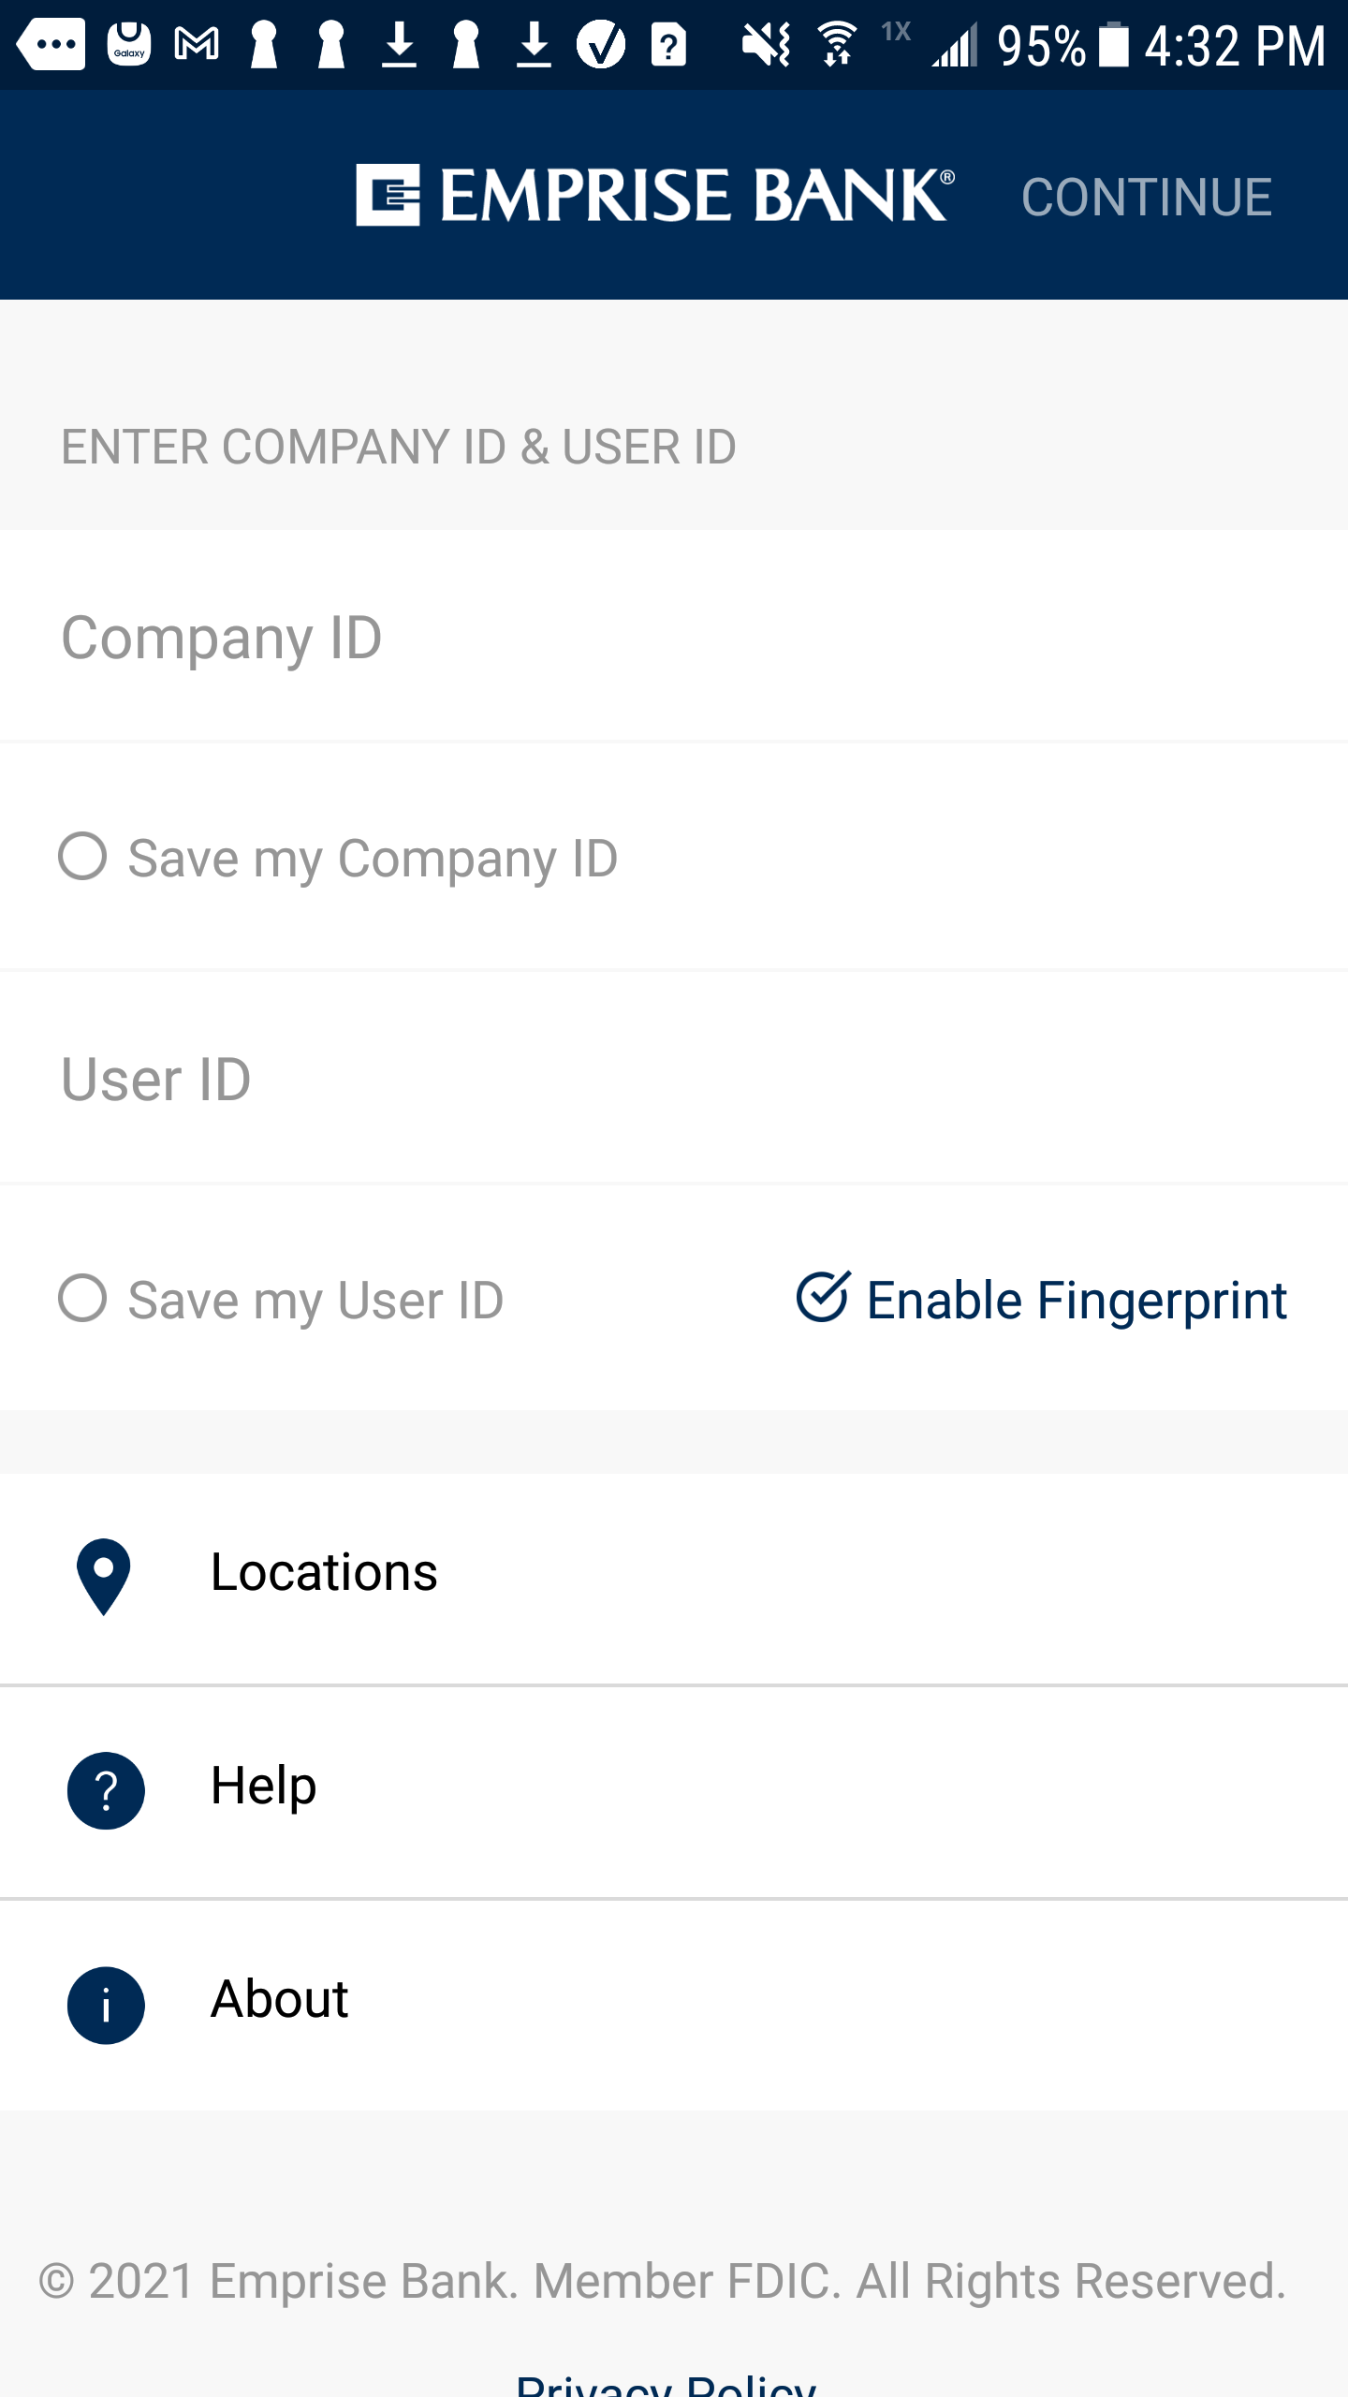Tap the muted sound status icon
The width and height of the screenshot is (1348, 2397).
click(x=767, y=44)
